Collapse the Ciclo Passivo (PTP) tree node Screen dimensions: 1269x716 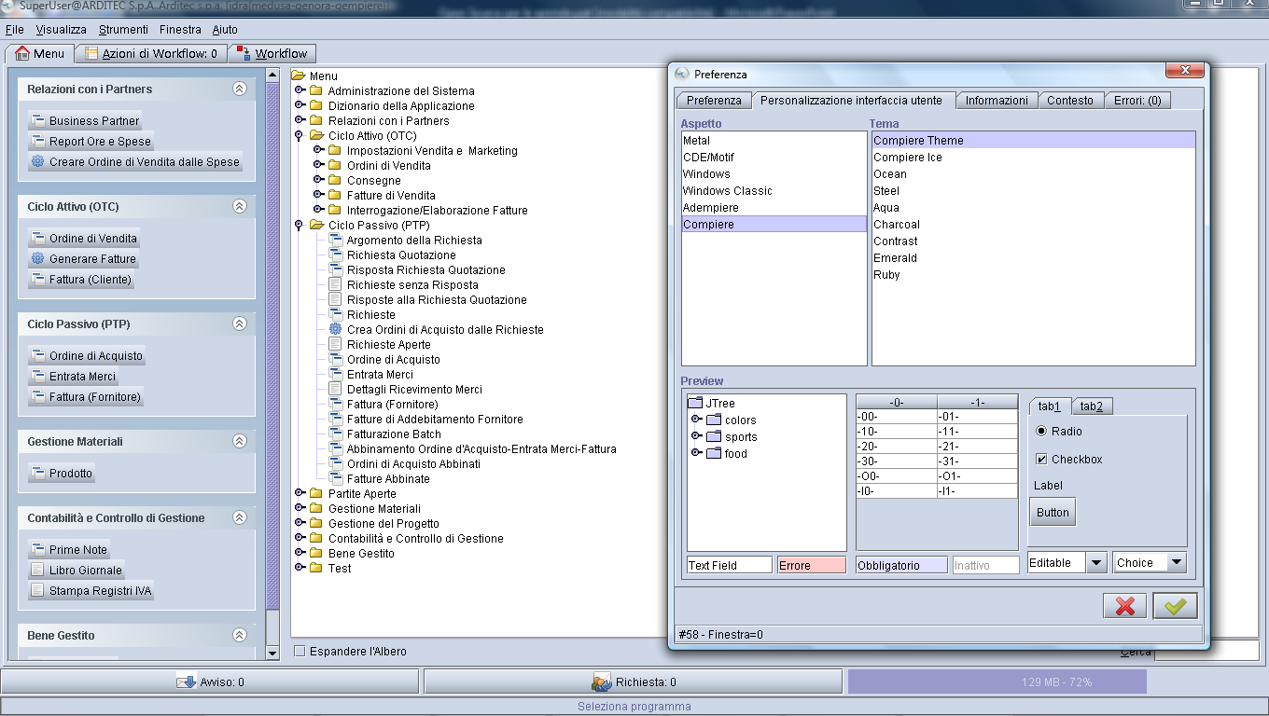coord(300,226)
